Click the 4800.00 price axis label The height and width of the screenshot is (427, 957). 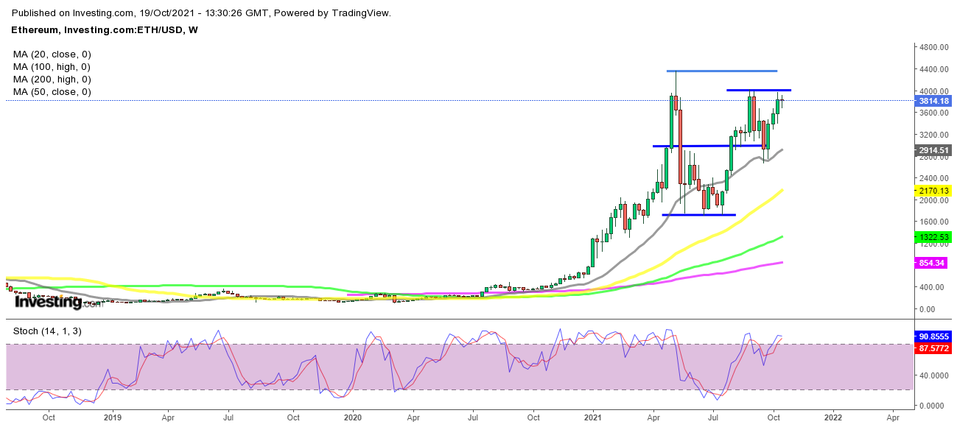coord(931,47)
